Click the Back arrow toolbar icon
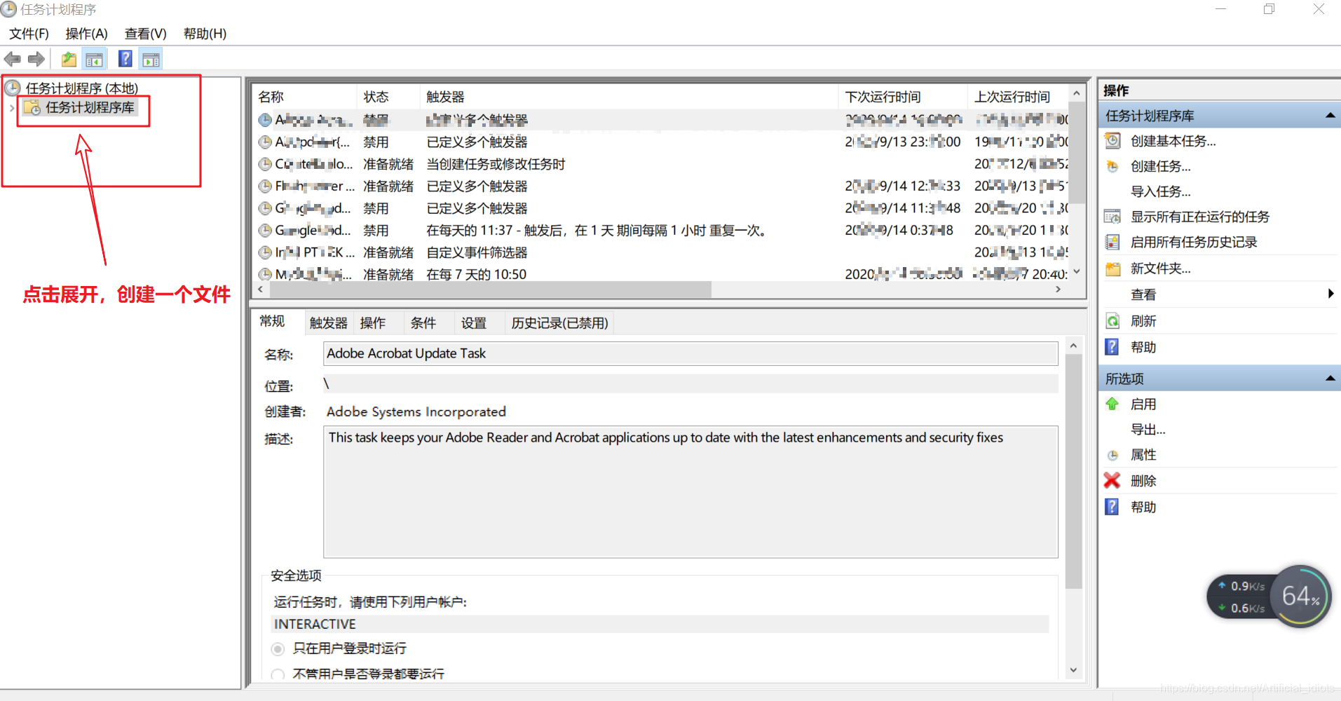The width and height of the screenshot is (1341, 701). tap(12, 60)
